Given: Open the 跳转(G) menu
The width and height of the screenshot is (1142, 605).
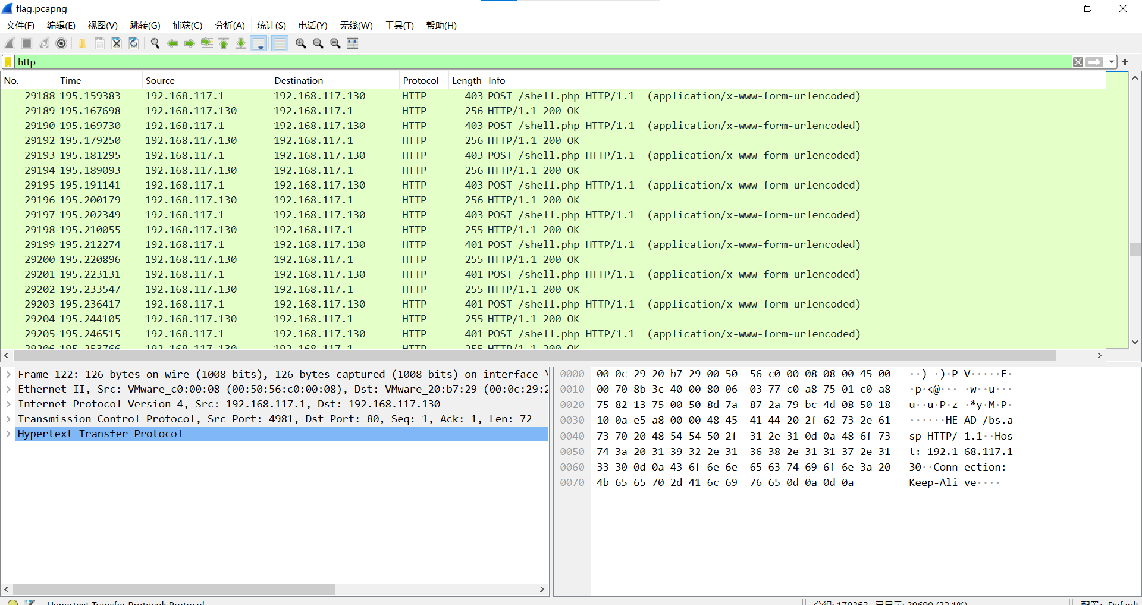Looking at the screenshot, I should point(145,26).
